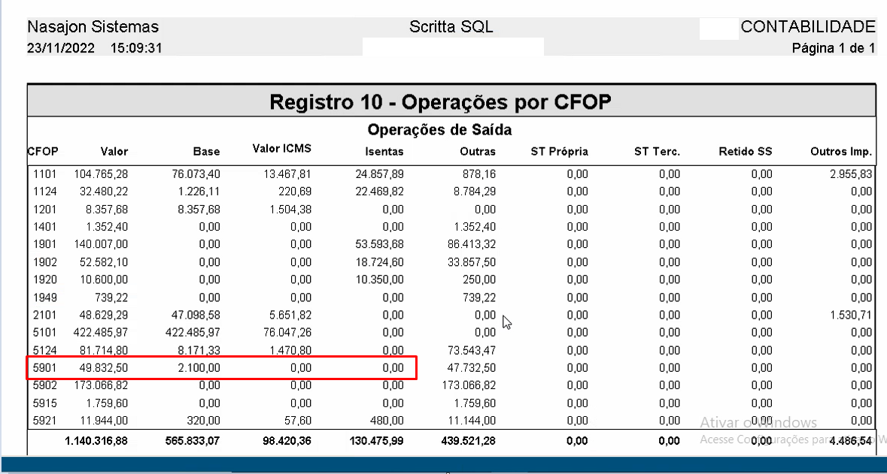Click the ST Própria column header

(x=559, y=152)
